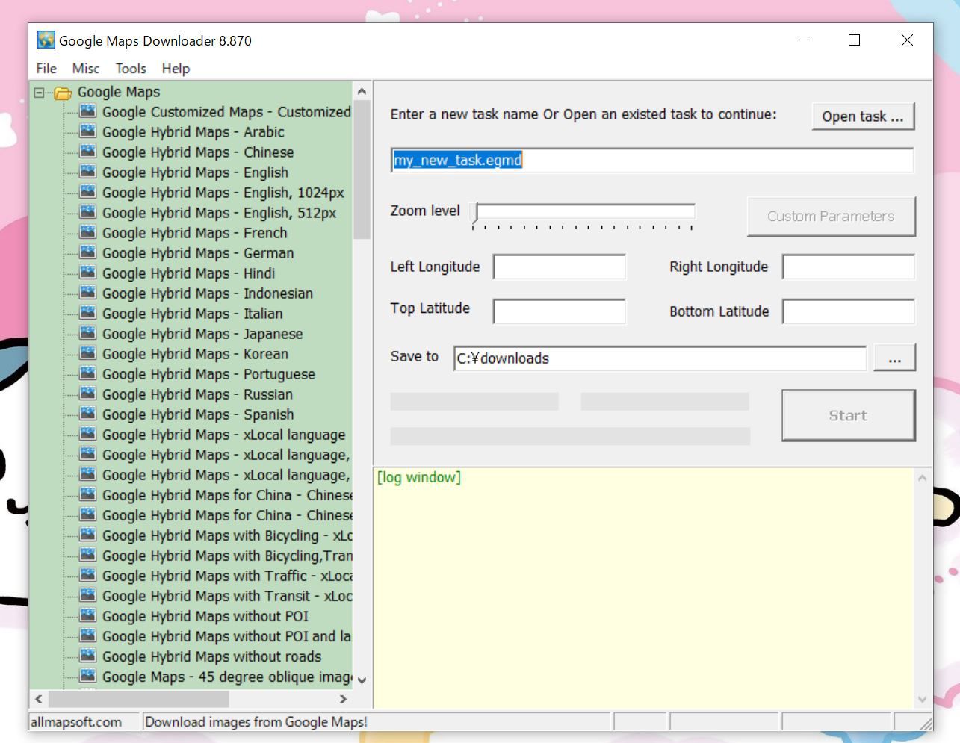The width and height of the screenshot is (960, 743).
Task: Click the Start button
Action: [x=848, y=415]
